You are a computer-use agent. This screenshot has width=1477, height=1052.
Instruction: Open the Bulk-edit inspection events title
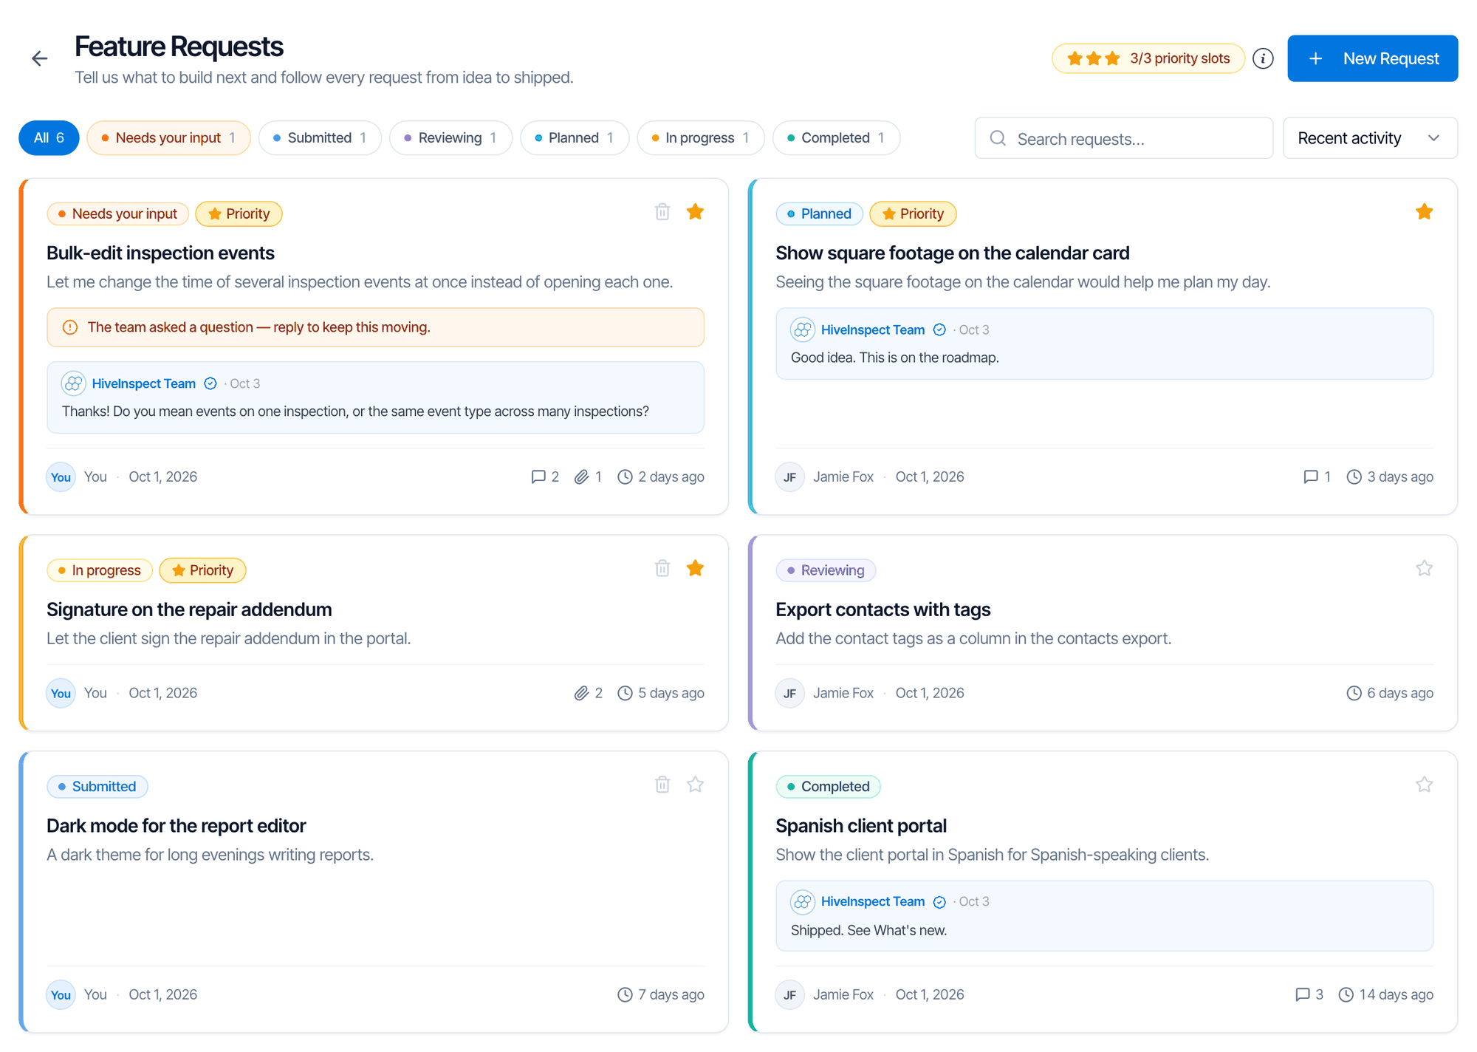(x=160, y=253)
